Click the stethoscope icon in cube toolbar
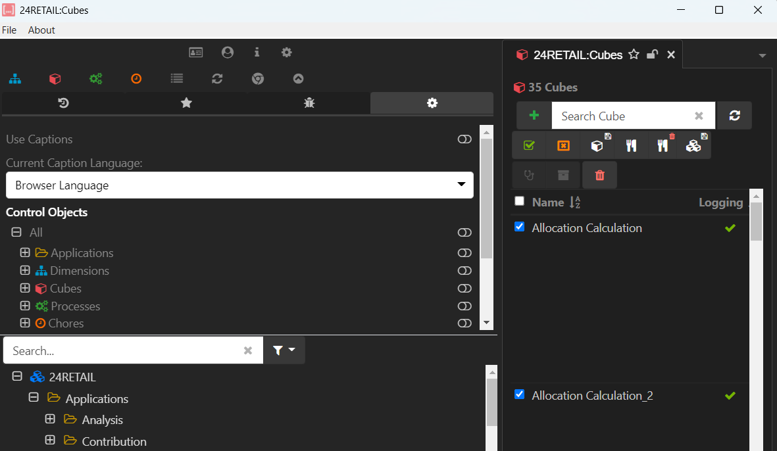Image resolution: width=777 pixels, height=451 pixels. (529, 176)
